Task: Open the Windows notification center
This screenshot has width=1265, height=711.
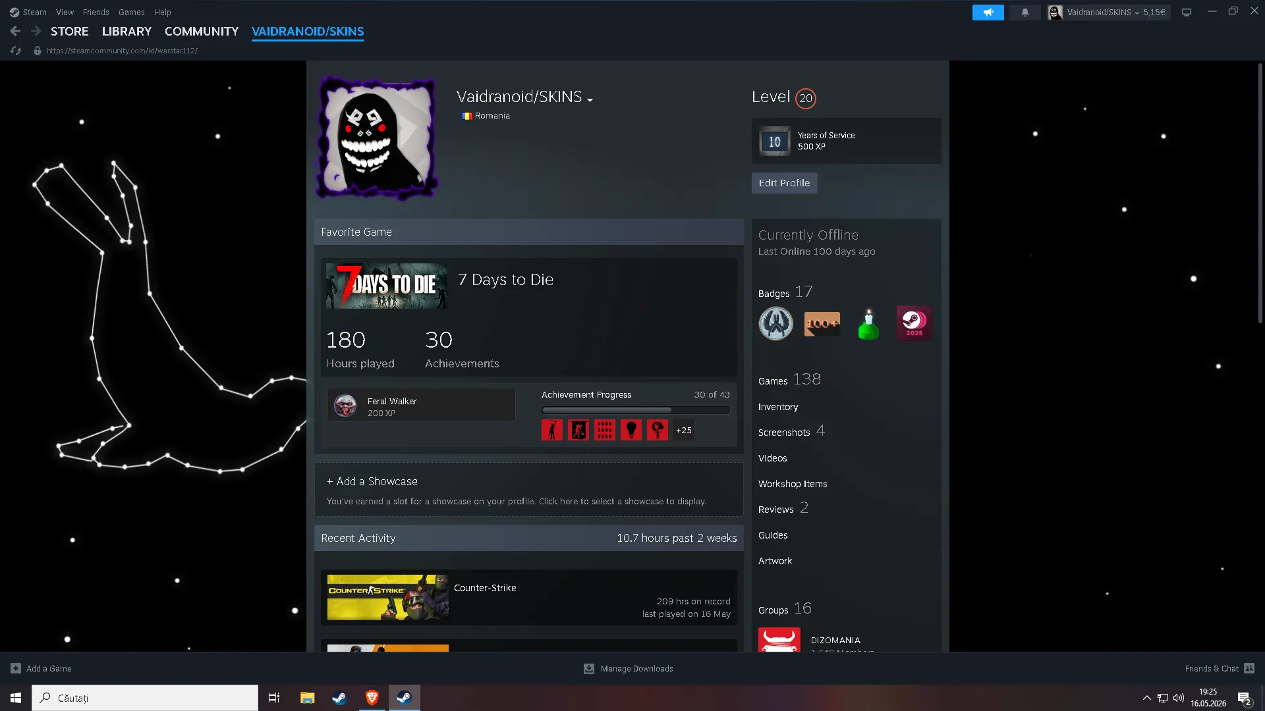Action: click(x=1244, y=698)
